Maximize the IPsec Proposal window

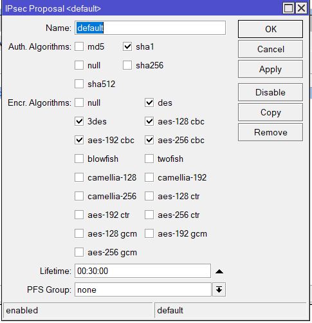tap(288, 8)
